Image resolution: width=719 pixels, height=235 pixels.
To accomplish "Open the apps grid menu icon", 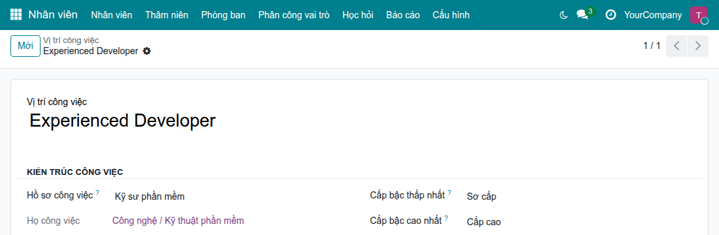I will point(16,14).
